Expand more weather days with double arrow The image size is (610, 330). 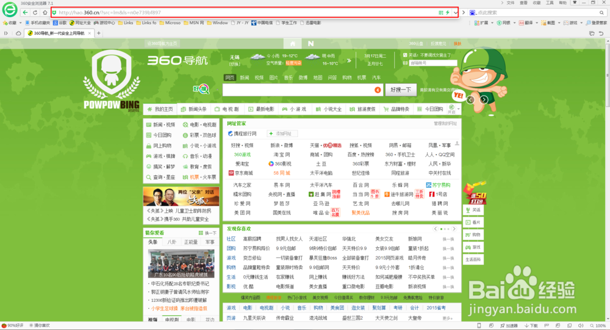(349, 60)
